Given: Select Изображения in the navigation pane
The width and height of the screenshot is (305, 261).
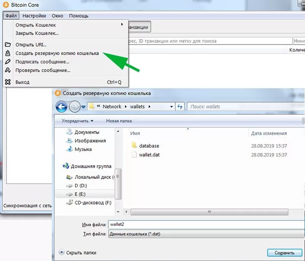Looking at the screenshot, I should pyautogui.click(x=90, y=141).
